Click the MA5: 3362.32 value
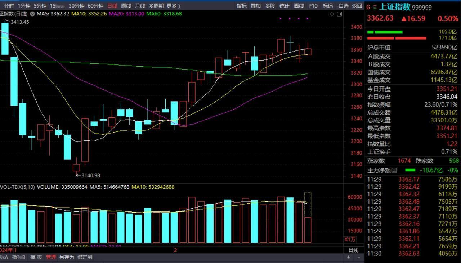The width and height of the screenshot is (461, 263). [53, 14]
